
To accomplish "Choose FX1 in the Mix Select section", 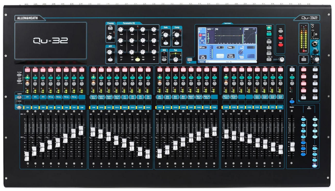I will pos(315,119).
